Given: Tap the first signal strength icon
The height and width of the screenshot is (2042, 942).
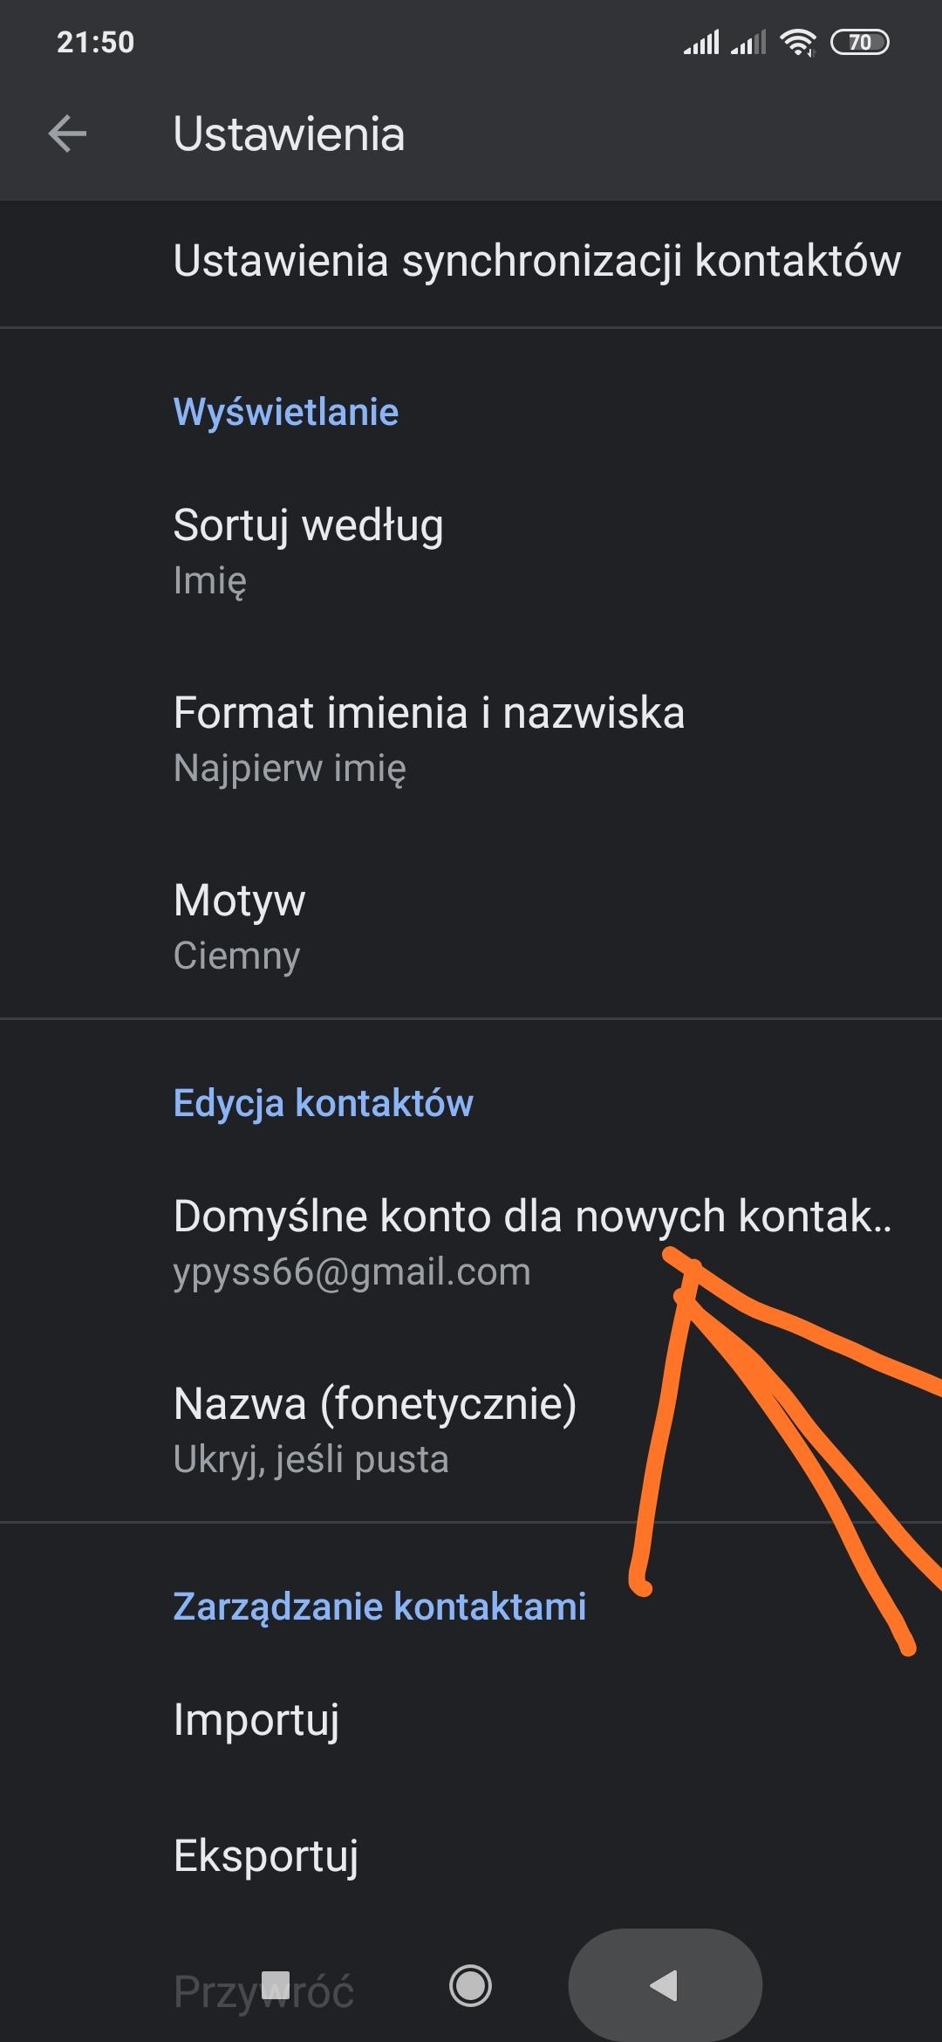Looking at the screenshot, I should 701,42.
